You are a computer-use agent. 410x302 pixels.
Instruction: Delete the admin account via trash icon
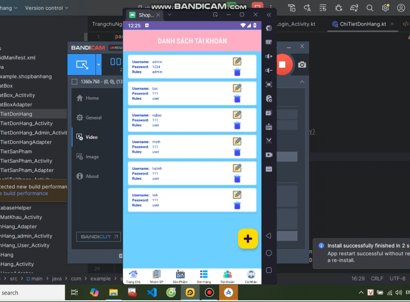click(x=237, y=72)
